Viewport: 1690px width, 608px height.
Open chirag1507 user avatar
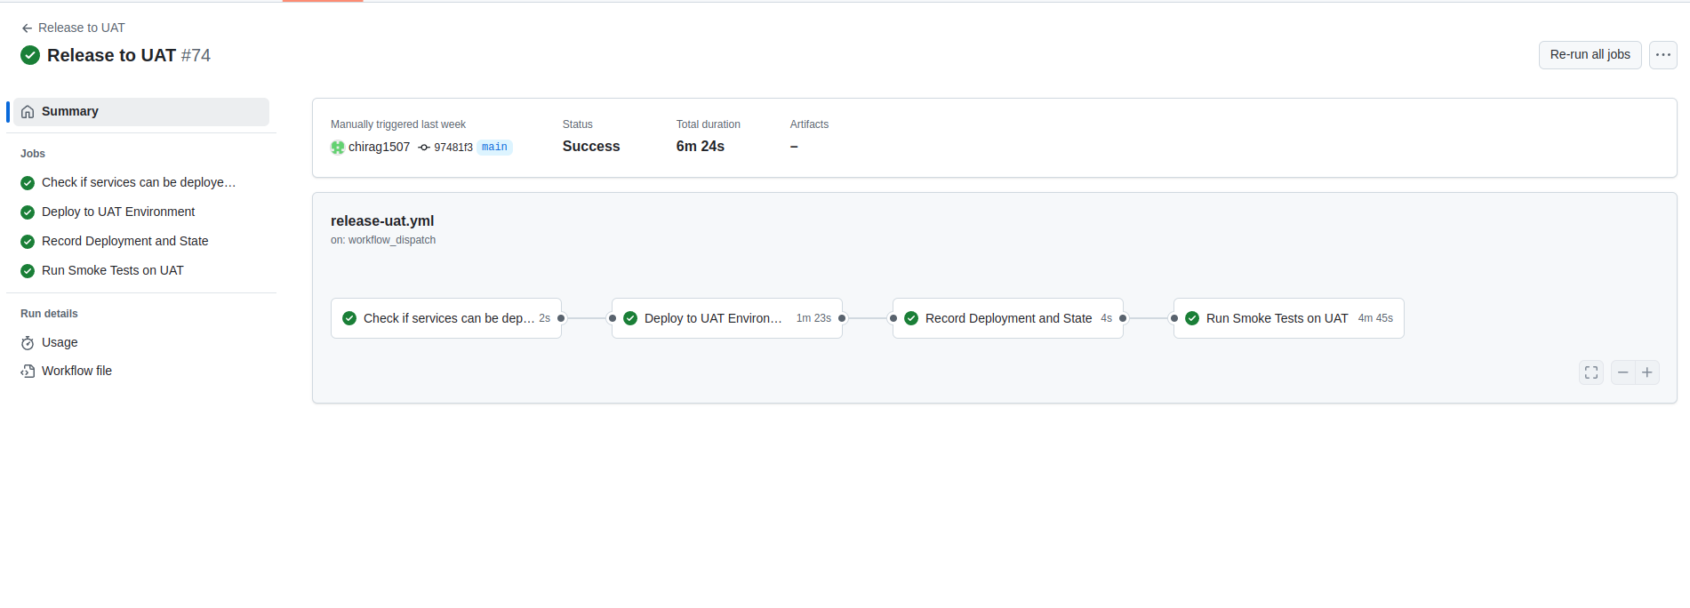click(x=338, y=148)
